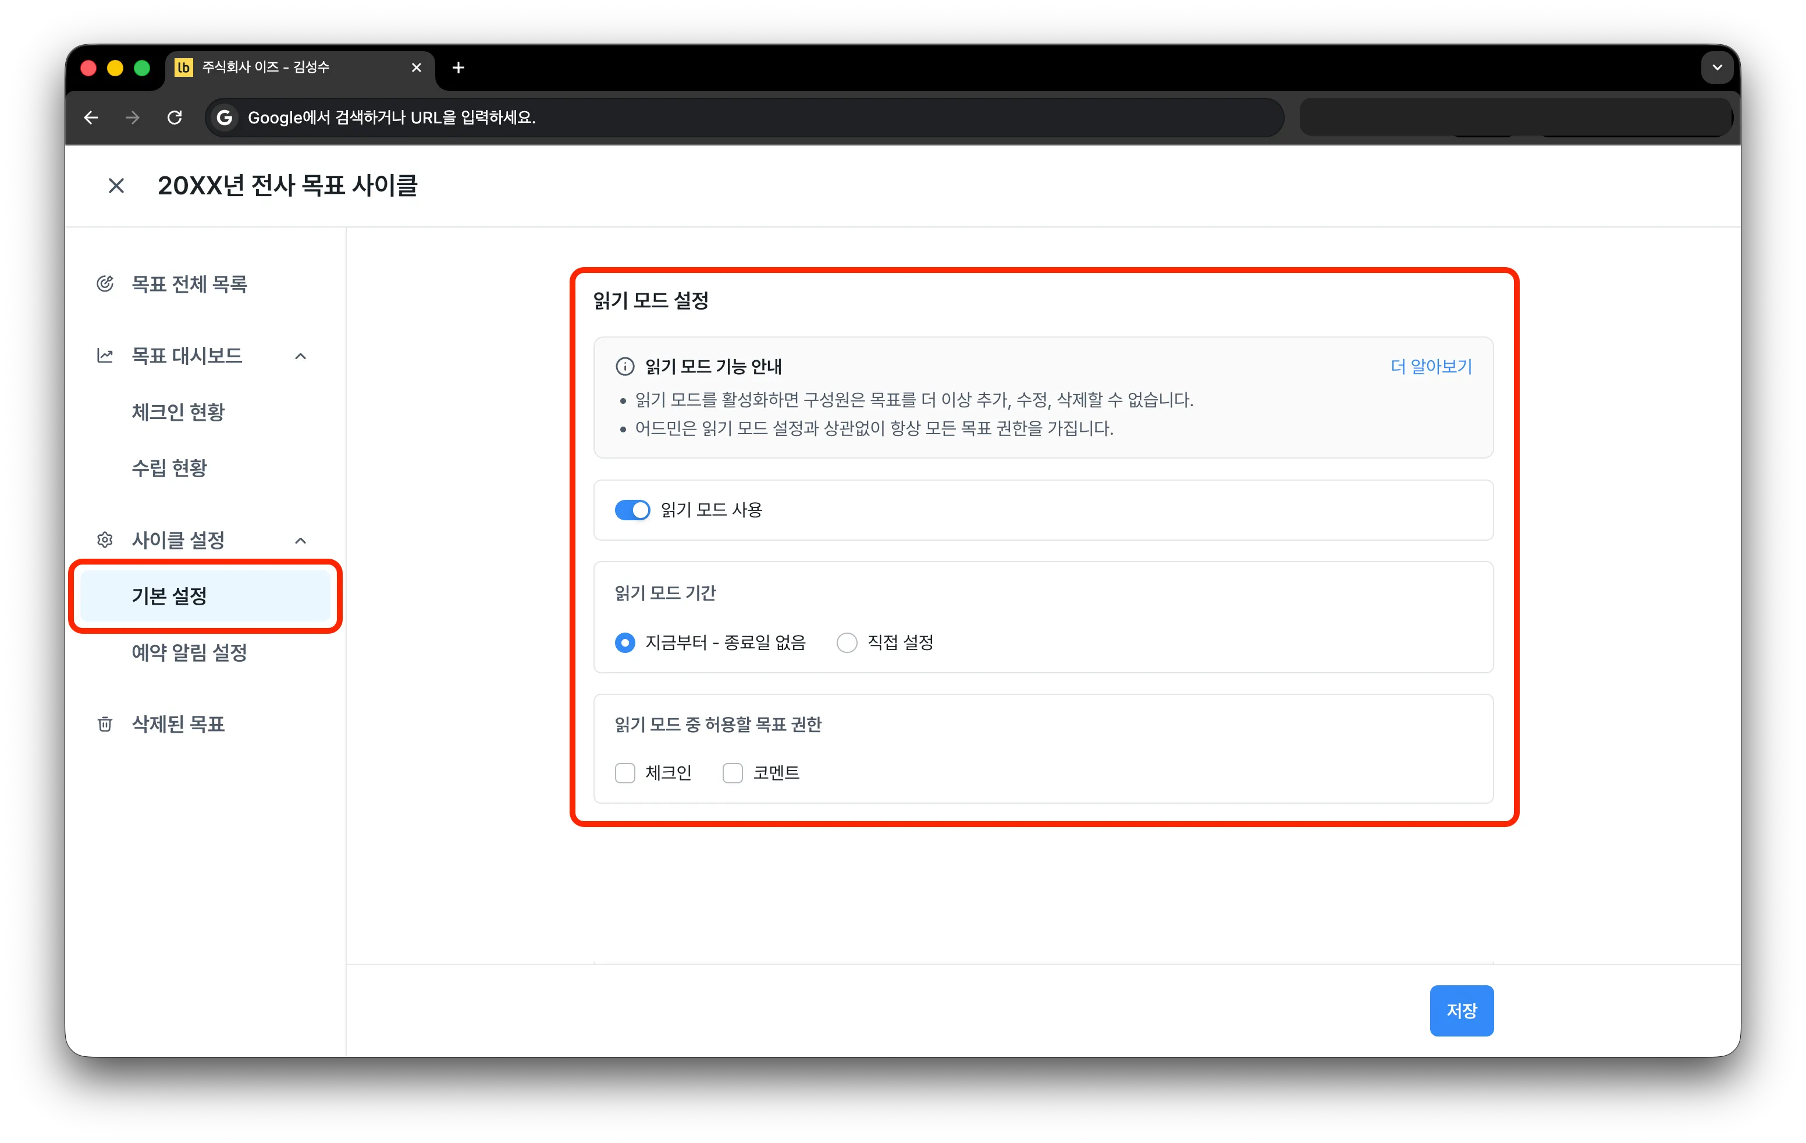Select the 주식회사 이즈 - 김성수 browser tab
Image resolution: width=1806 pixels, height=1143 pixels.
click(300, 68)
